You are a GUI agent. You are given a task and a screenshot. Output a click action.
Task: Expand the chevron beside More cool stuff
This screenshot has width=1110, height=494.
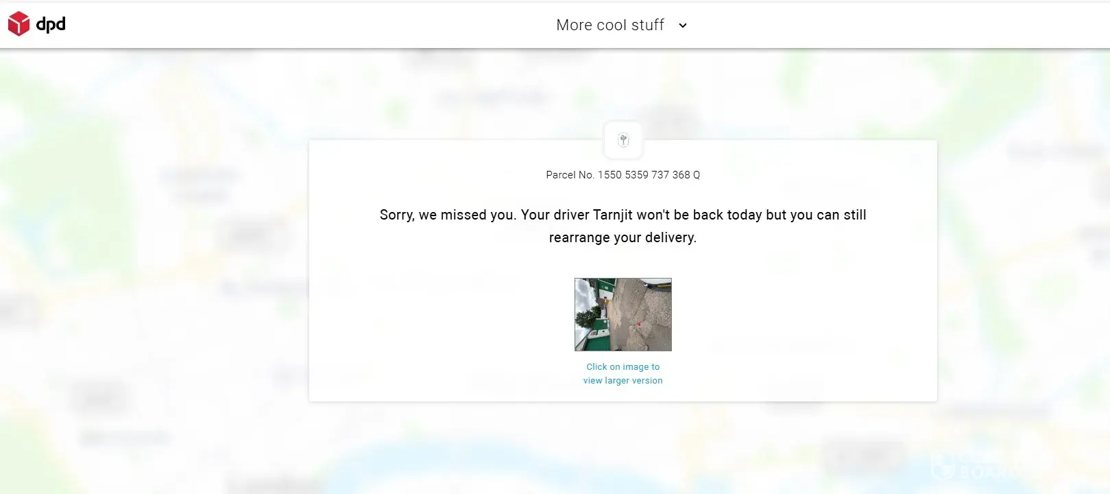click(682, 25)
